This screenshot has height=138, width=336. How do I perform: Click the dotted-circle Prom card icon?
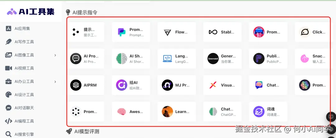coord(76,112)
